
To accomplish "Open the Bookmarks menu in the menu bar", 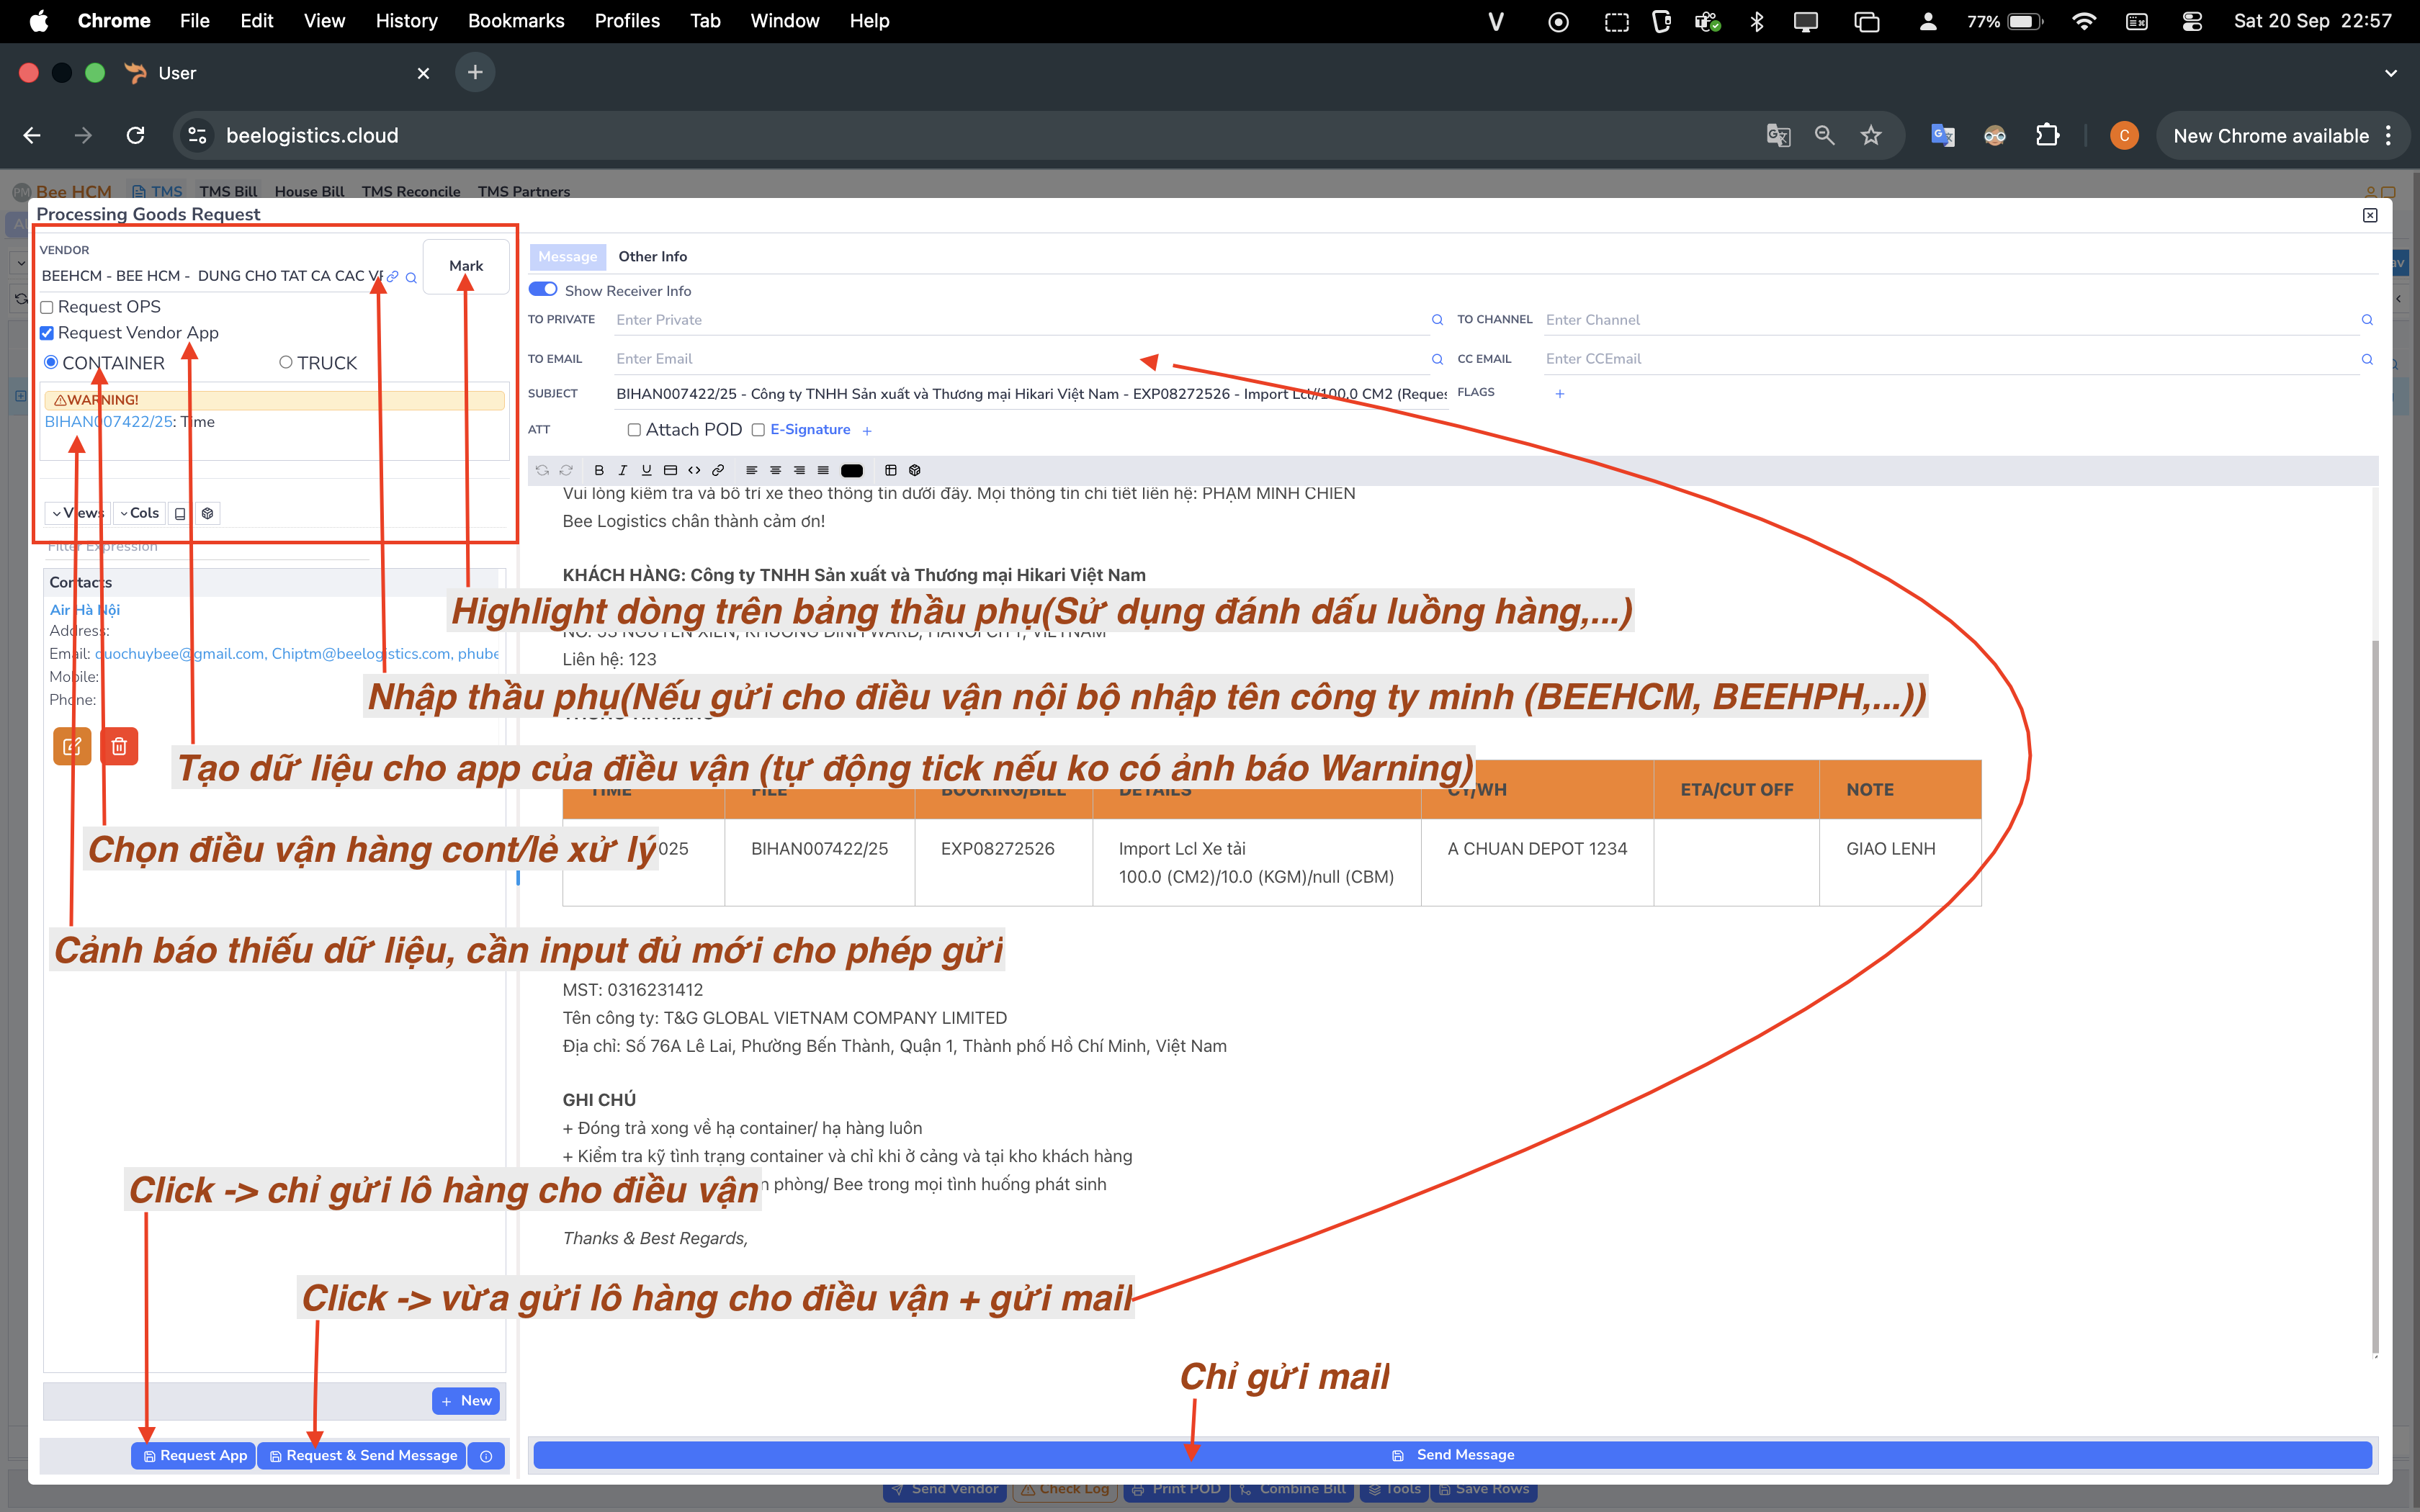I will (516, 20).
